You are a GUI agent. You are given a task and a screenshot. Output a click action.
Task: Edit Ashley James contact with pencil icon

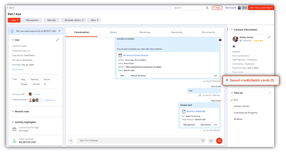pyautogui.click(x=269, y=37)
